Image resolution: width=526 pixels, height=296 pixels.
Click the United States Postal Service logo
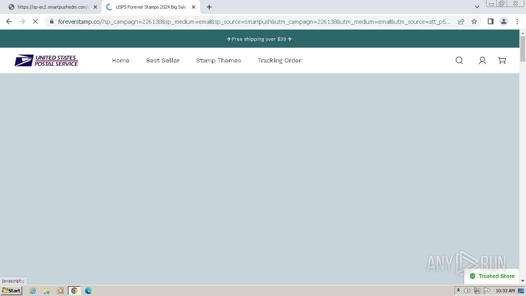click(46, 61)
